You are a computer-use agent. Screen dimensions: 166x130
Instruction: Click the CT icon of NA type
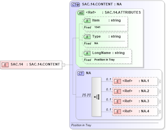pos(81,74)
